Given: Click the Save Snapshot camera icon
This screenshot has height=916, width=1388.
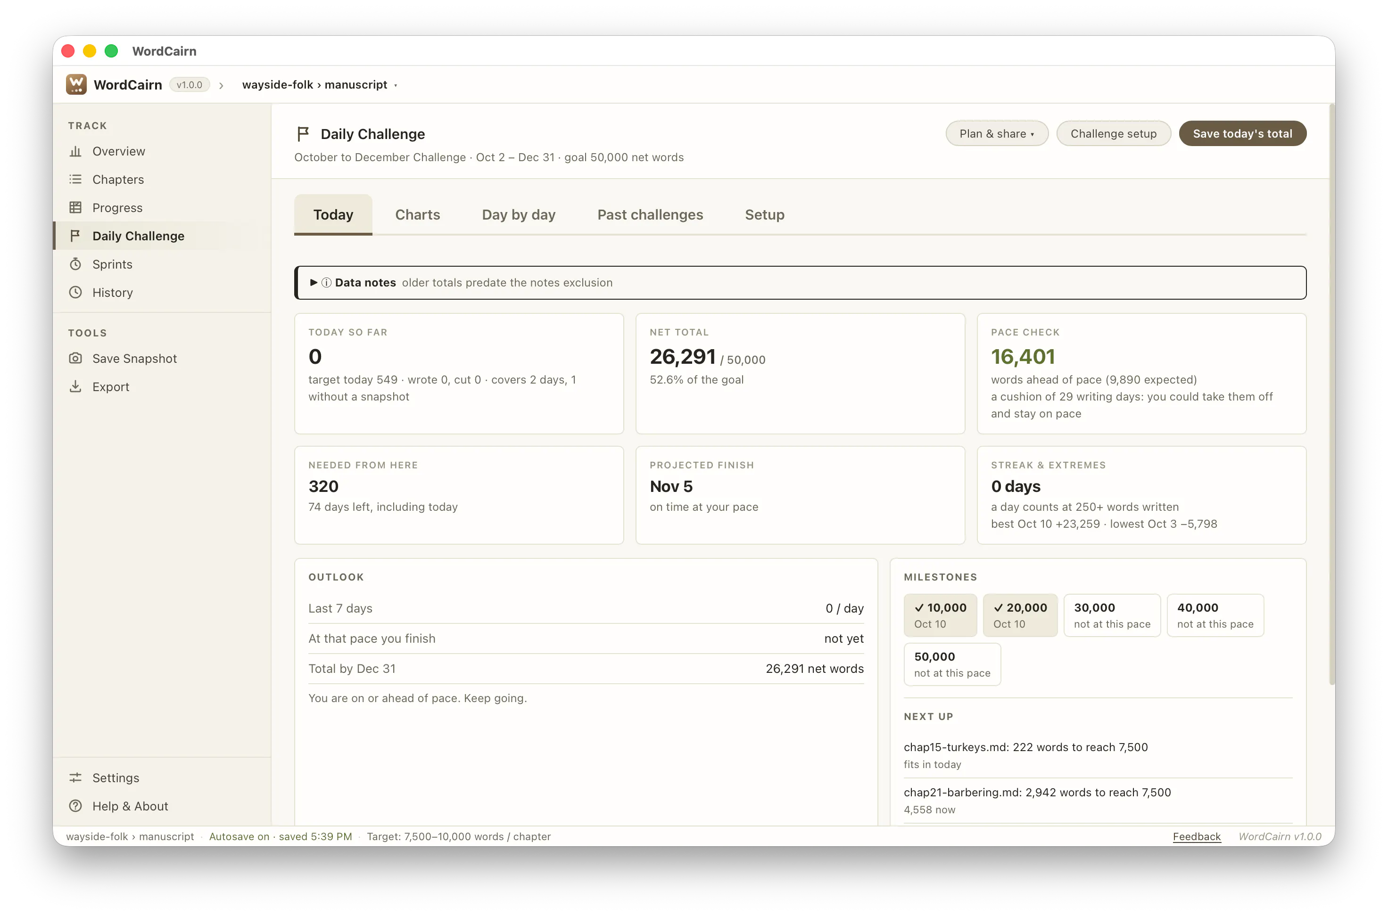Looking at the screenshot, I should click(x=75, y=358).
